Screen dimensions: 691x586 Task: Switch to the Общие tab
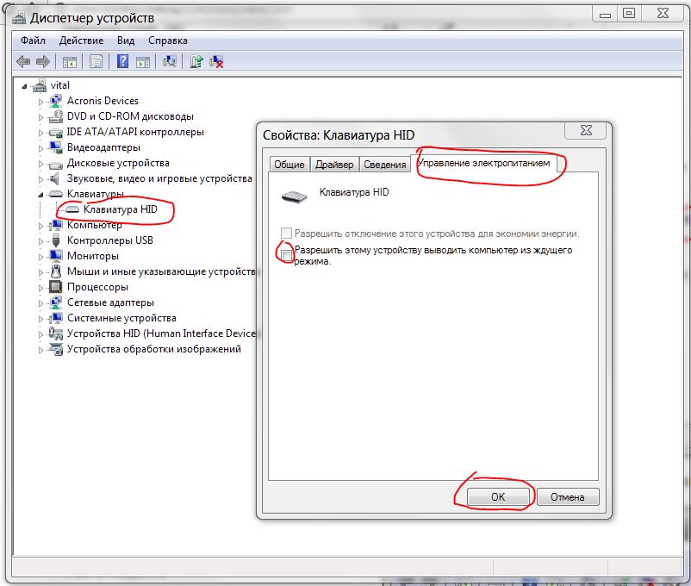289,165
